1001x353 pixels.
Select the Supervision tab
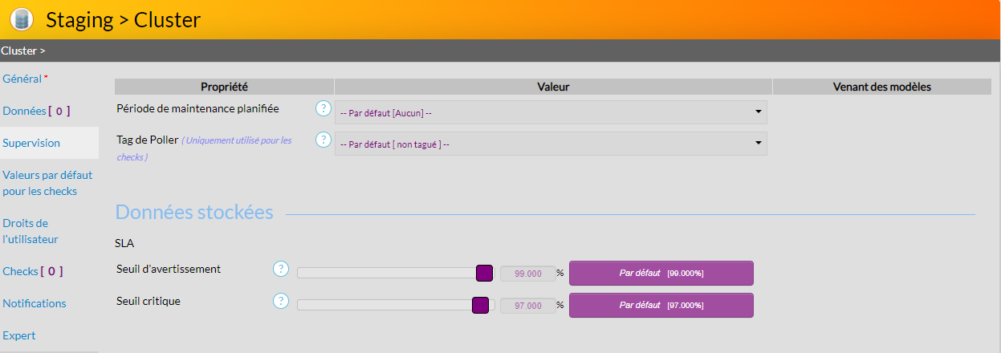click(31, 143)
